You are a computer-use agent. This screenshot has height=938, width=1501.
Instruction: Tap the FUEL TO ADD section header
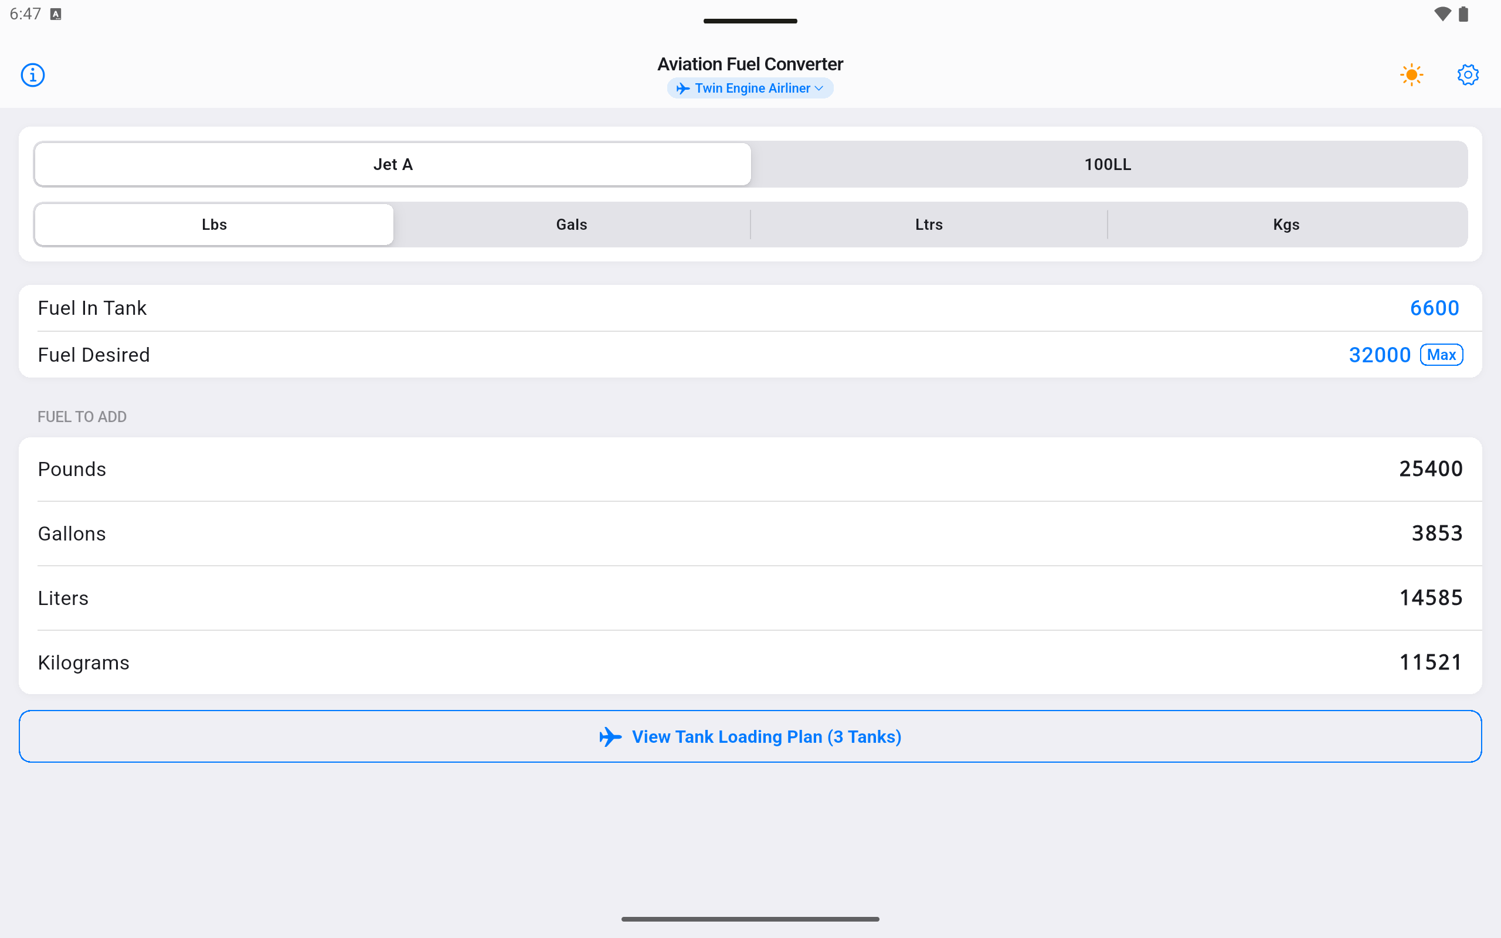82,417
